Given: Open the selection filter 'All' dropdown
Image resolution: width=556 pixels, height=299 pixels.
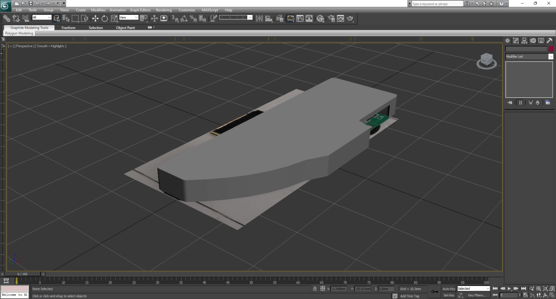Looking at the screenshot, I should pyautogui.click(x=41, y=17).
